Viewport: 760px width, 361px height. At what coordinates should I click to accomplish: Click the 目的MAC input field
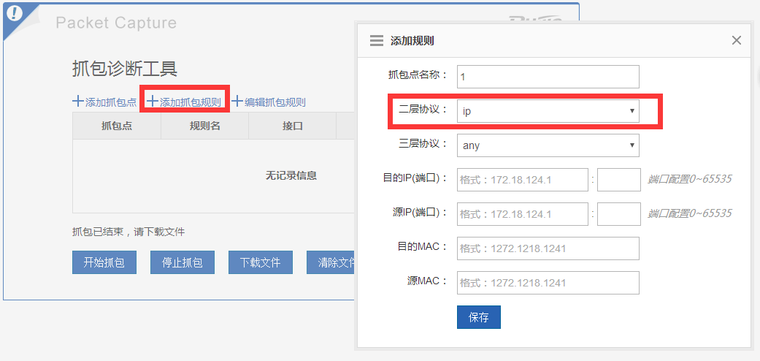[548, 248]
